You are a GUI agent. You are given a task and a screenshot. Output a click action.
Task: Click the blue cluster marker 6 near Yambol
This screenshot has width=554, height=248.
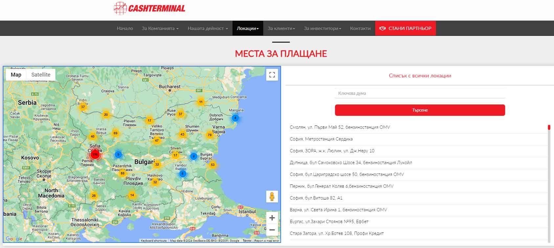point(183,174)
